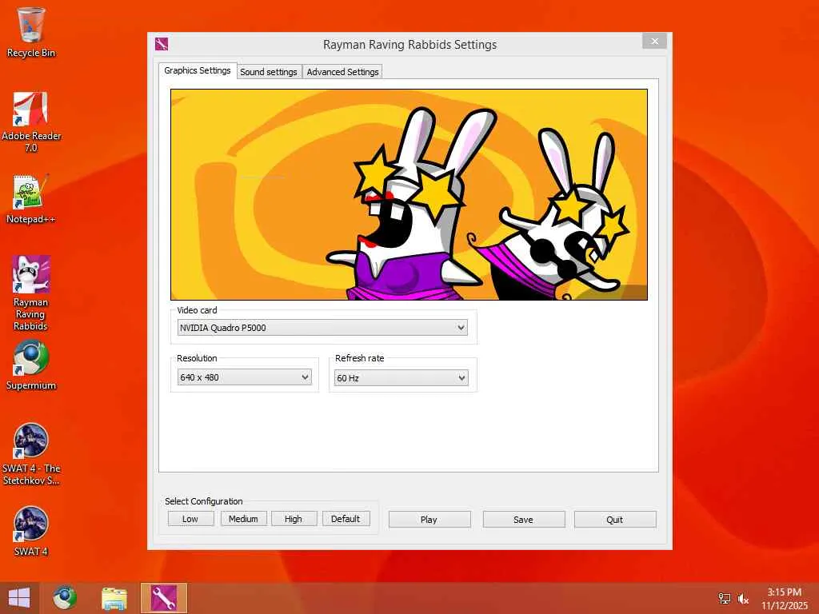Switch to the Graphics Settings tab
The width and height of the screenshot is (819, 614).
198,70
